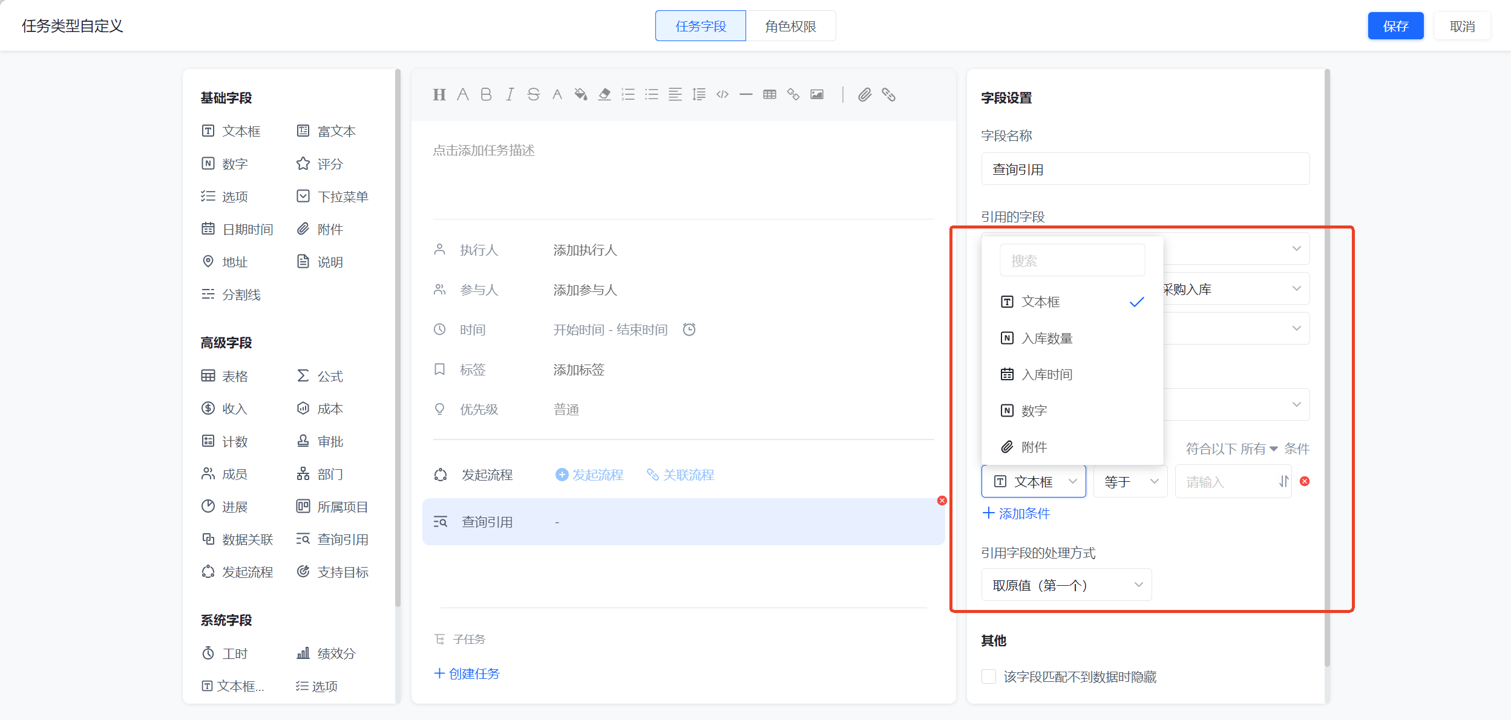Image resolution: width=1511 pixels, height=720 pixels.
Task: Change 所有 condition match dropdown
Action: click(x=1259, y=449)
